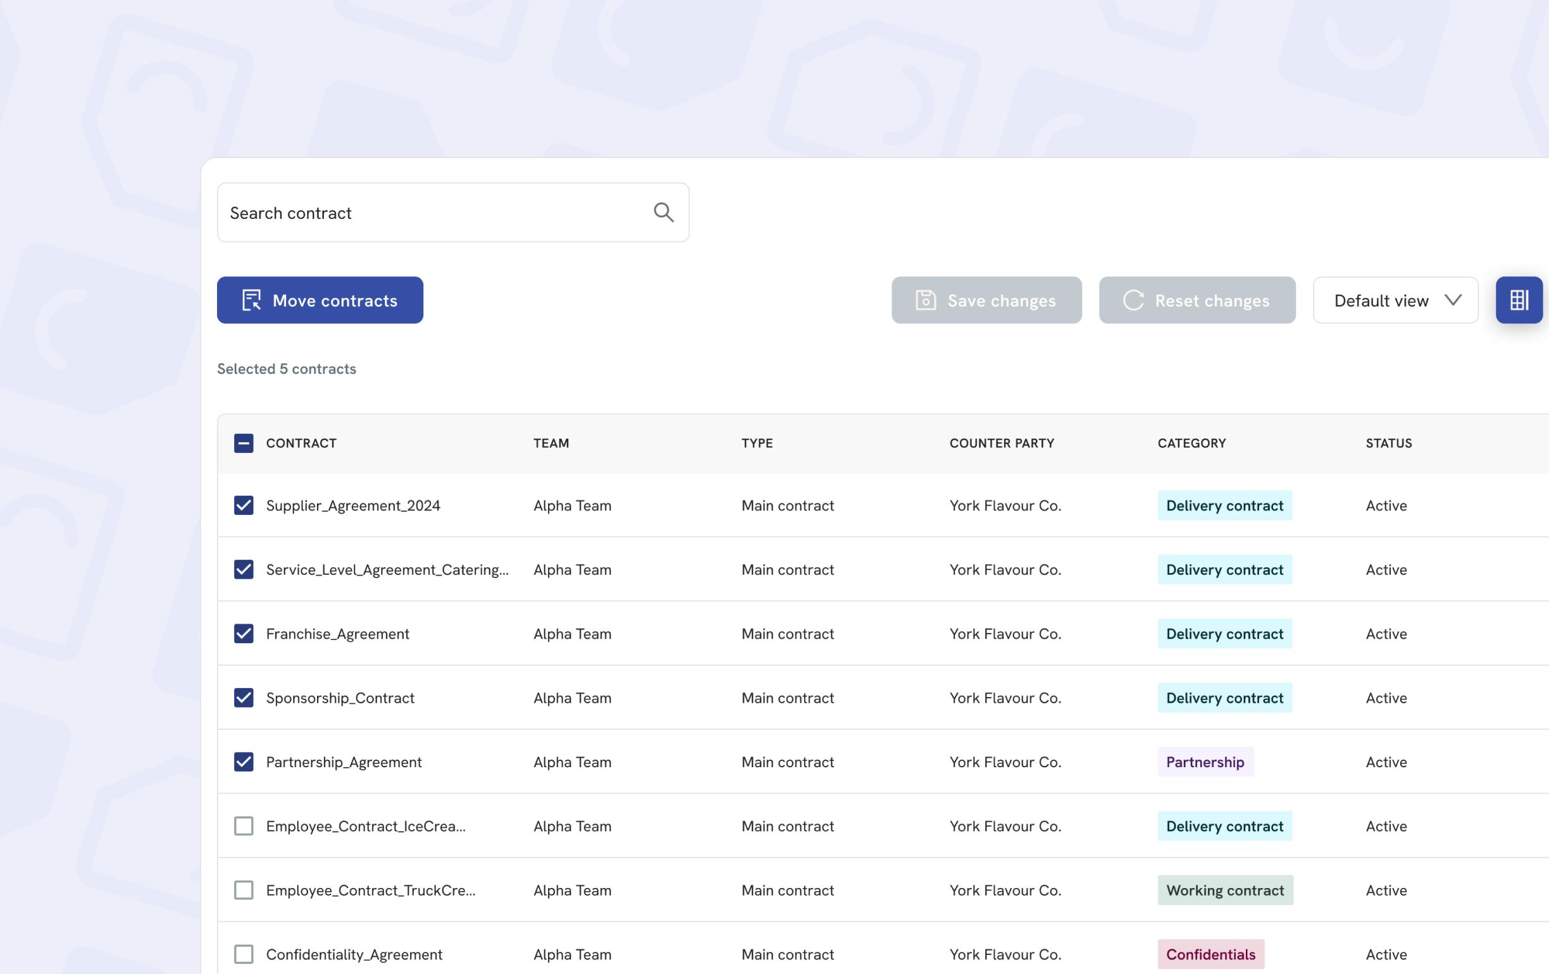Check the Confidentiality_Agreement checkbox
The image size is (1549, 974).
pyautogui.click(x=243, y=954)
